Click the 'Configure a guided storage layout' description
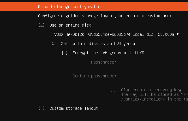The height and width of the screenshot is (121, 188). (x=105, y=16)
